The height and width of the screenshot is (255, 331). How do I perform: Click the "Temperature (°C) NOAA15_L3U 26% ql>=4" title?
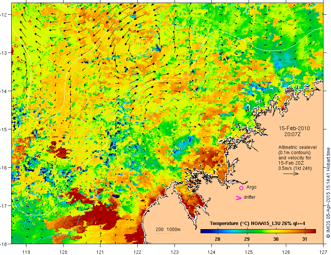click(x=257, y=223)
